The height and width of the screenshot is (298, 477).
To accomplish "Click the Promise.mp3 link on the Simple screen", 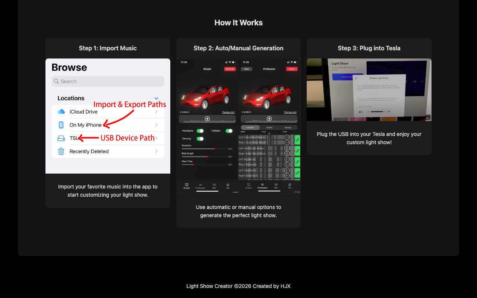I will (228, 112).
